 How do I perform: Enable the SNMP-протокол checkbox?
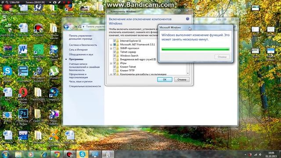[x=115, y=48]
